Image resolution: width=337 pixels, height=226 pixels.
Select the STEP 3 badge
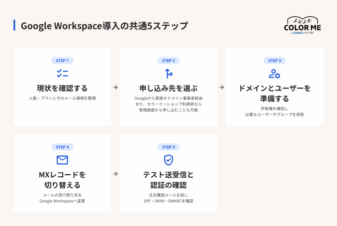[274, 61]
